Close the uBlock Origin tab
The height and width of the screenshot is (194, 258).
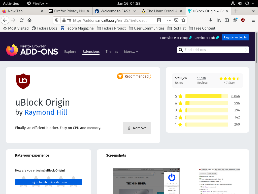click(x=227, y=11)
